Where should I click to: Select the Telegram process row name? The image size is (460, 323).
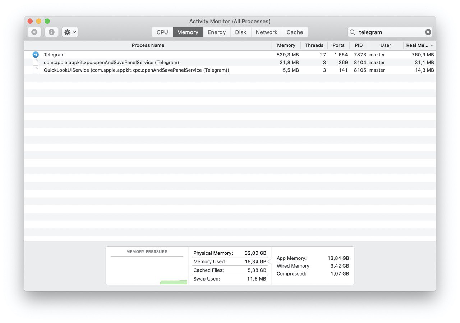point(54,55)
